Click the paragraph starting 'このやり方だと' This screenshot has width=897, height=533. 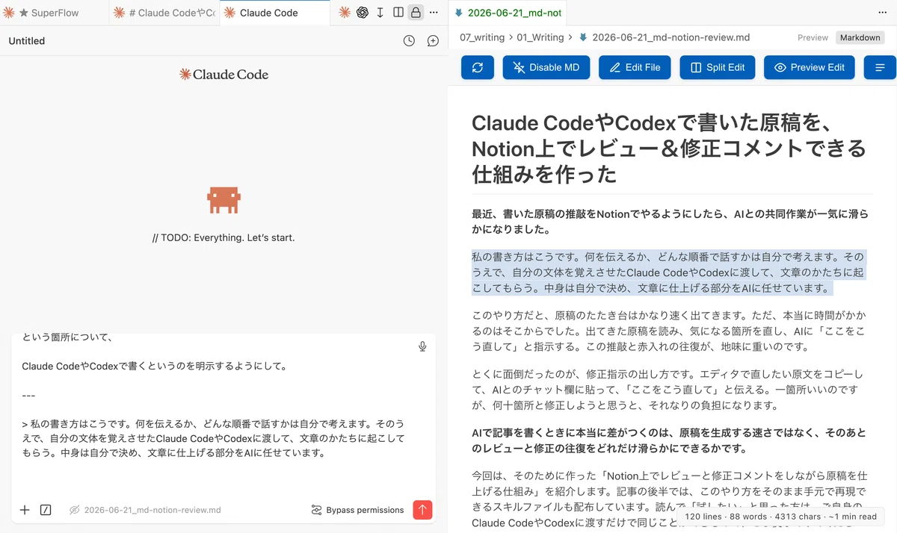pyautogui.click(x=668, y=331)
